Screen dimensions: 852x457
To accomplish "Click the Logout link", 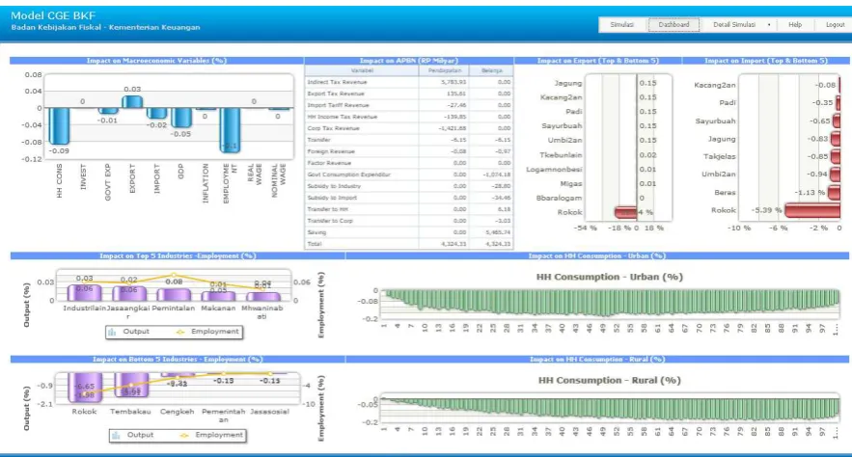I will coord(835,25).
